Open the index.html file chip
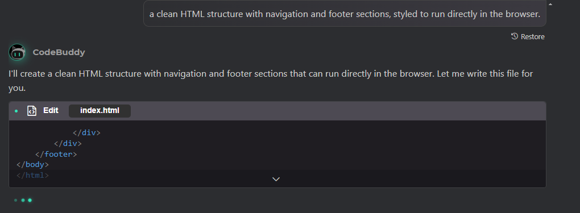580x213 pixels. 100,111
